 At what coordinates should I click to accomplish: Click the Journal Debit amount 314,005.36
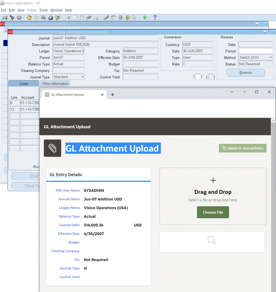click(94, 225)
